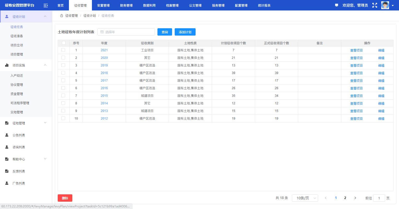Open the 统计报表 menu item
The width and height of the screenshot is (399, 209).
pos(264,5)
